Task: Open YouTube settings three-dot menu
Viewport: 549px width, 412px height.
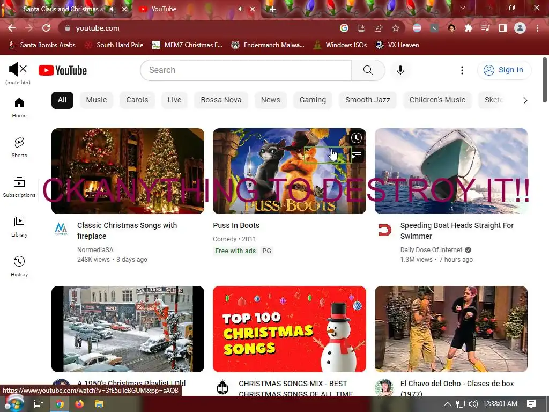Action: [462, 70]
